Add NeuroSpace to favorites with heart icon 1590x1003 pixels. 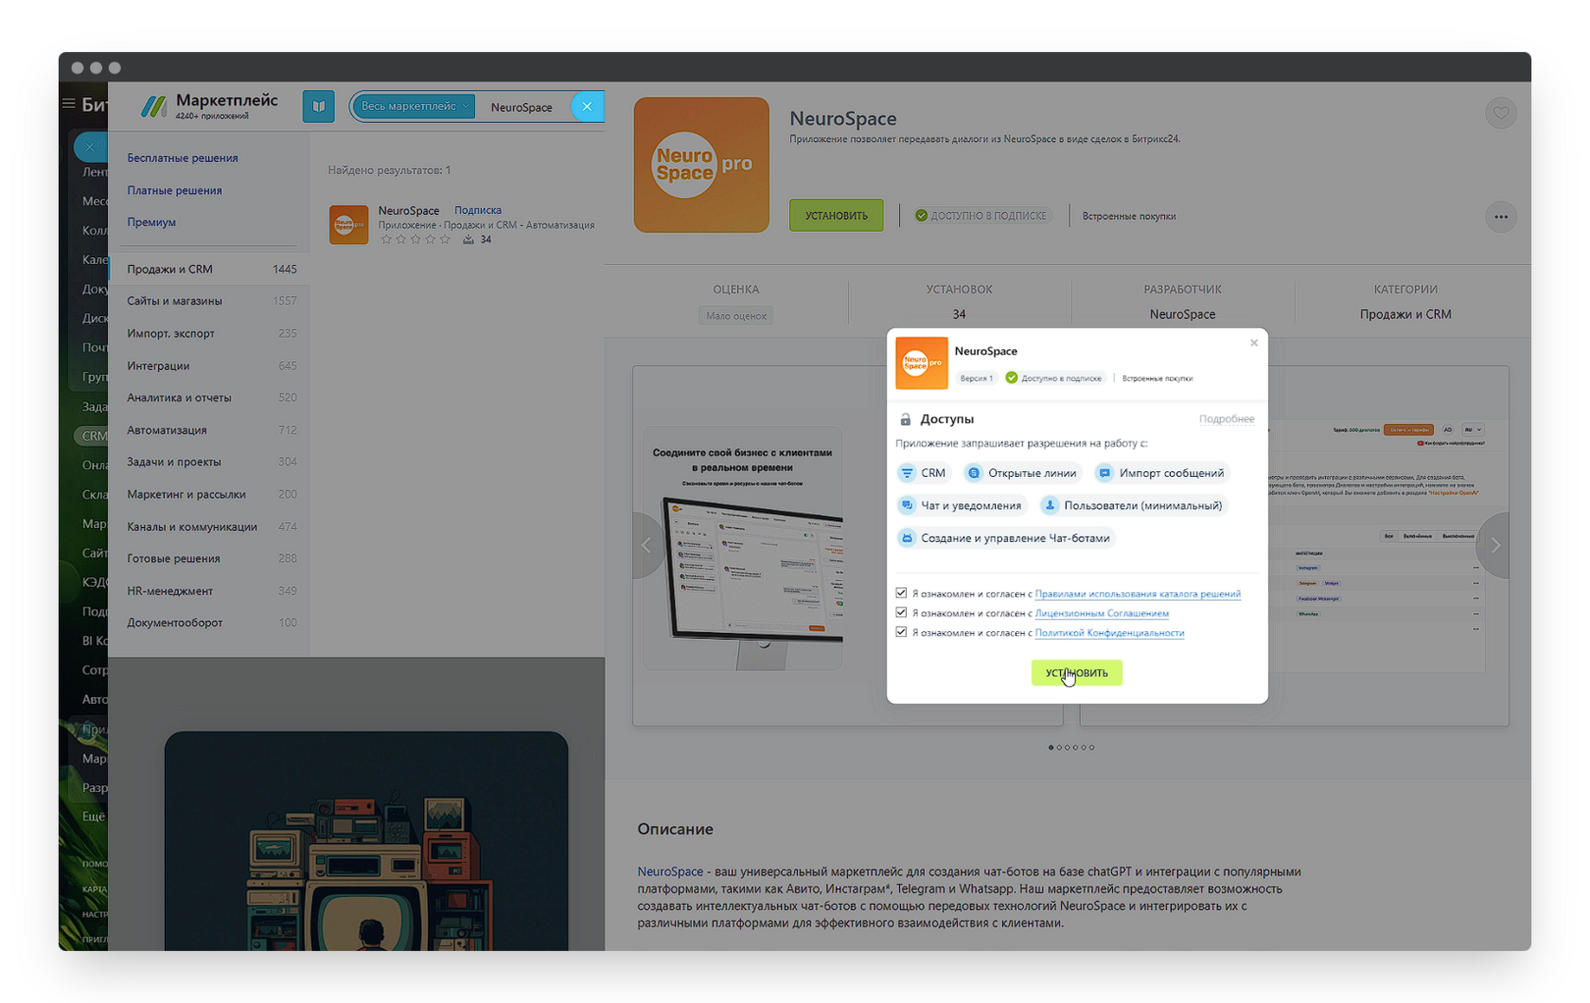tap(1501, 114)
